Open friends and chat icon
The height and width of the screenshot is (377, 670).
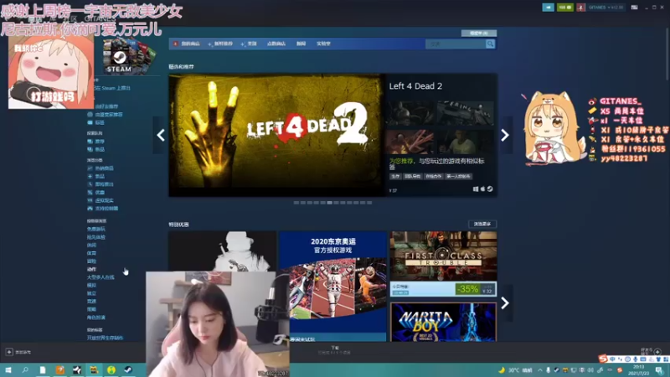pyautogui.click(x=657, y=351)
